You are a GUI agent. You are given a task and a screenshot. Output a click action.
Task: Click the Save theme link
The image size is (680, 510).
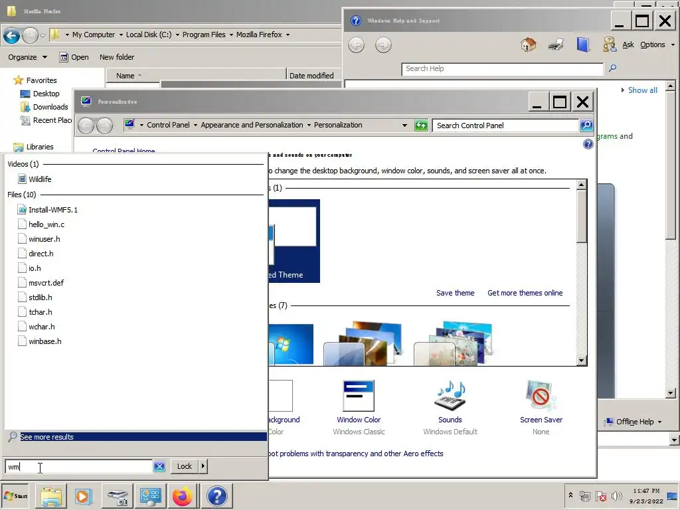[x=455, y=293]
